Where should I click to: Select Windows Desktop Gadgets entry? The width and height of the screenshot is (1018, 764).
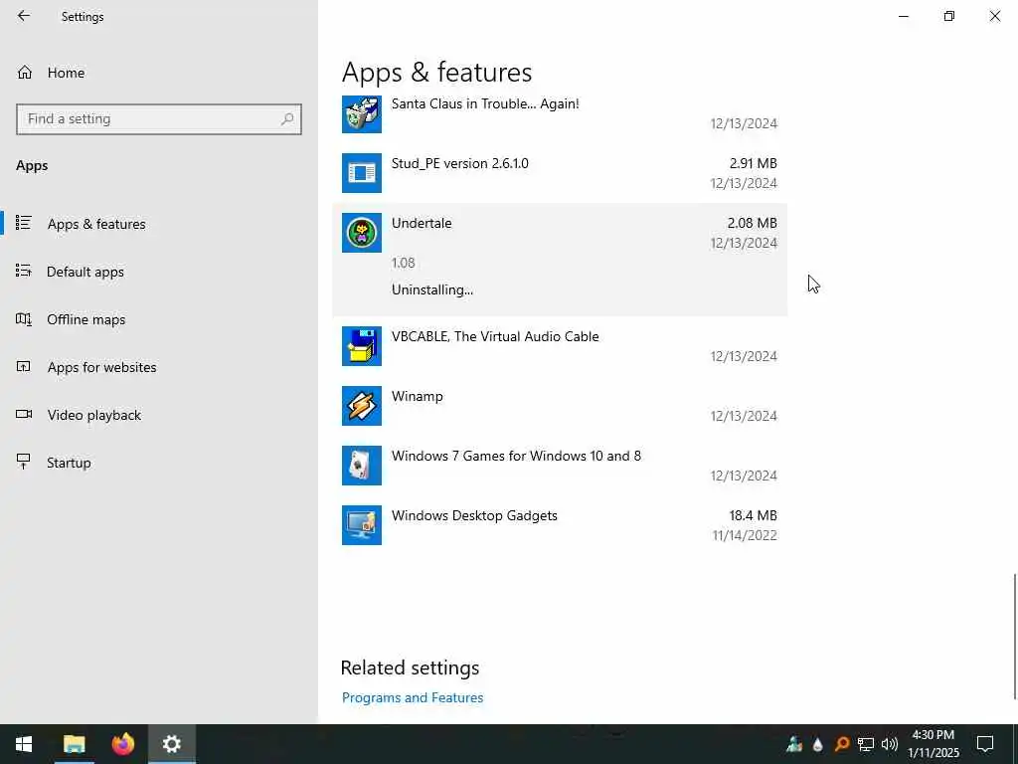click(x=560, y=525)
